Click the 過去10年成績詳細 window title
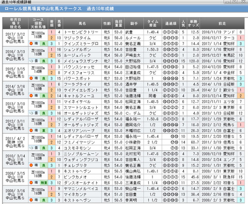Image resolution: width=248 pixels, height=204 pixels. (17, 2)
